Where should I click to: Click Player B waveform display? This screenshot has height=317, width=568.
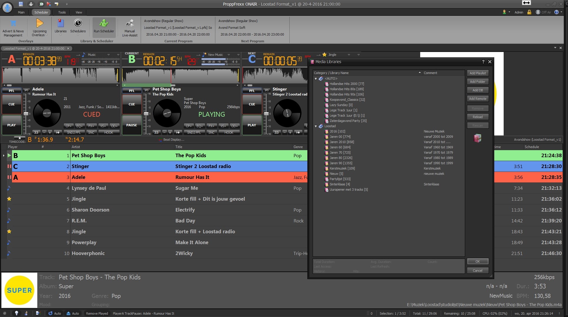point(181,76)
